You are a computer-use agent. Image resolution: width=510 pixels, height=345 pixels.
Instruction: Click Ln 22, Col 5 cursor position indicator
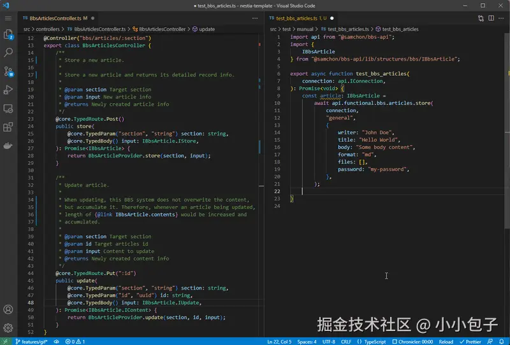pos(280,341)
